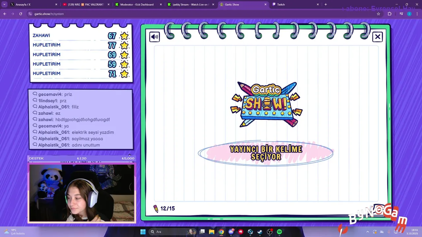Open the Chrome three-dot menu
The width and height of the screenshot is (422, 237).
click(x=417, y=14)
